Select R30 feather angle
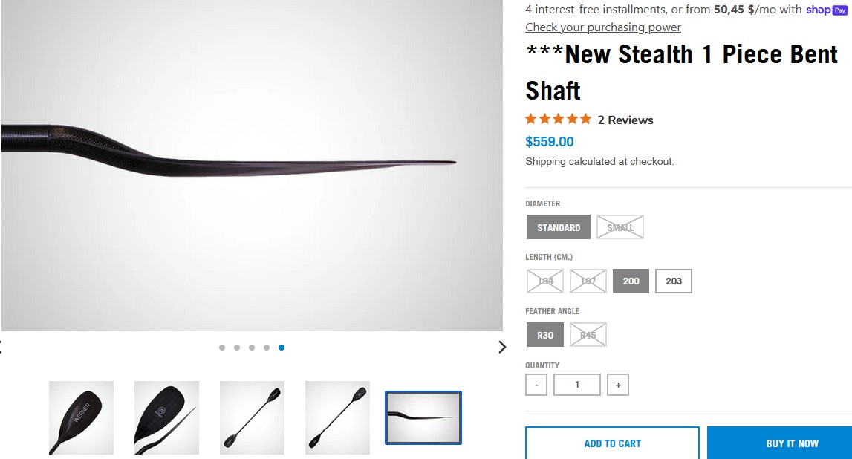The height and width of the screenshot is (459, 852). click(x=545, y=335)
